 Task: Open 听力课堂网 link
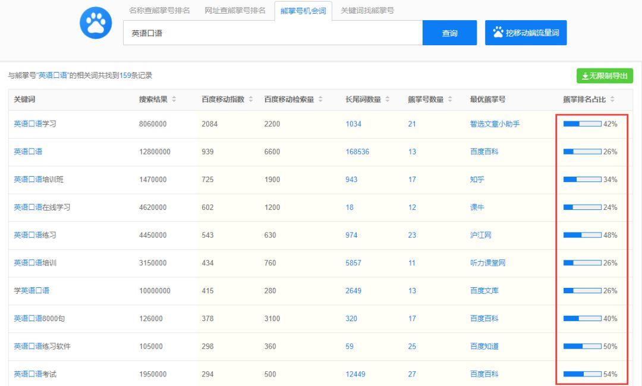pyautogui.click(x=487, y=263)
